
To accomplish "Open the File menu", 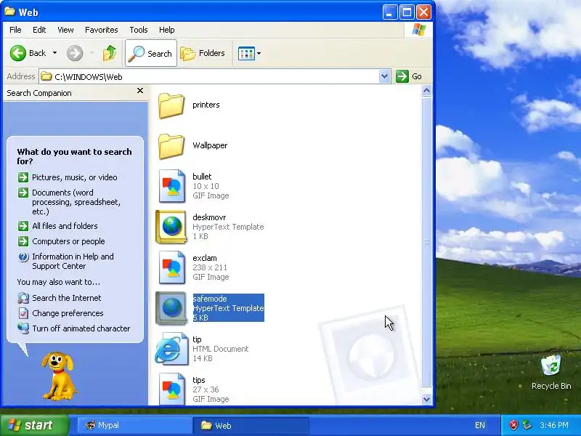I will coord(15,30).
